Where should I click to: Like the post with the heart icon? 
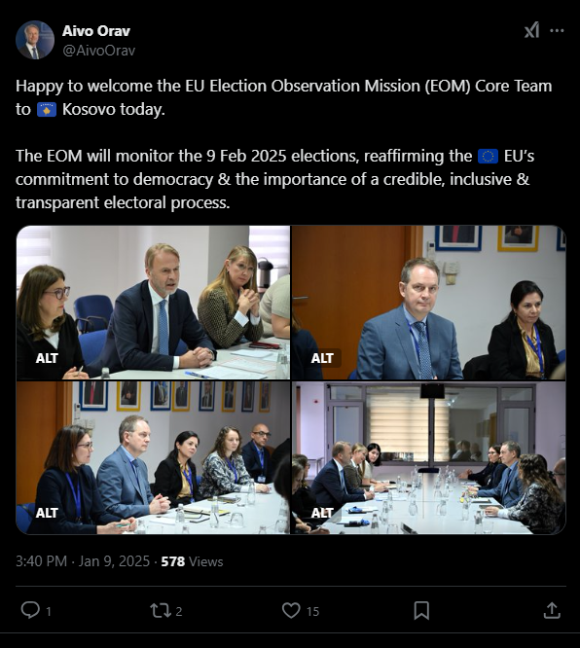pyautogui.click(x=291, y=610)
